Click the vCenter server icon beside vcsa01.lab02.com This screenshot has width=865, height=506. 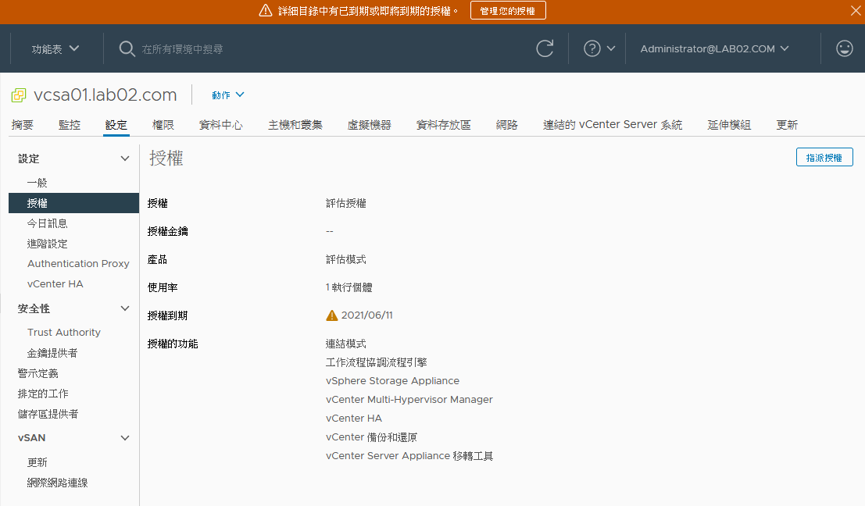pyautogui.click(x=19, y=95)
